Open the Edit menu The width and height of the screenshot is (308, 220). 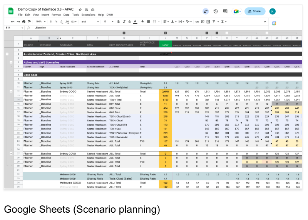[x=28, y=15]
